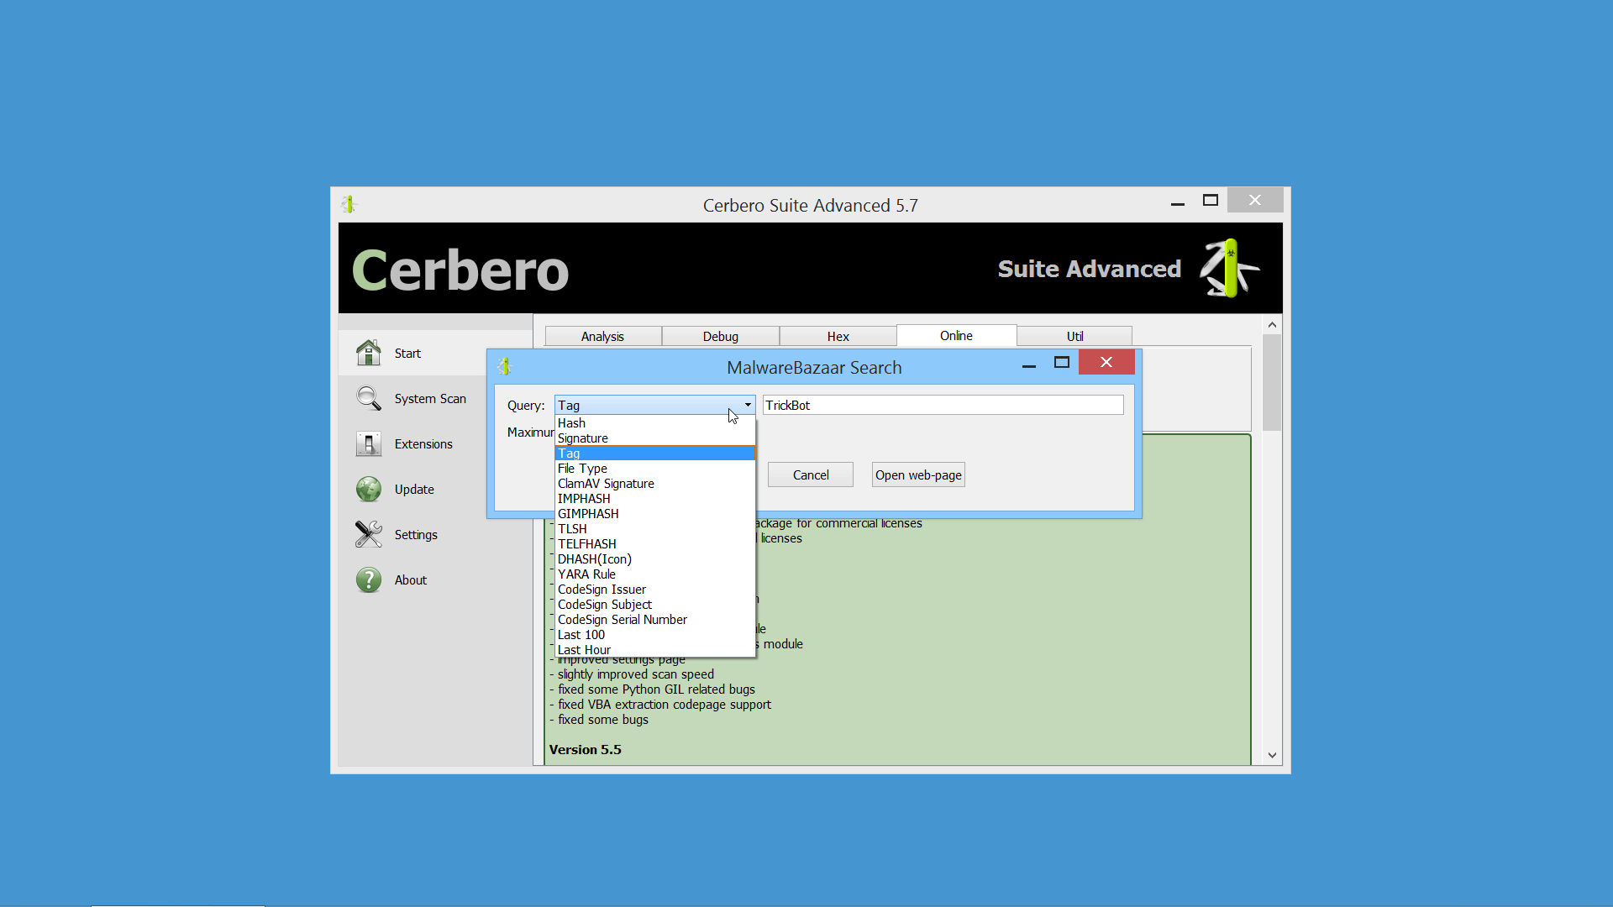Click the main window scrollbar up arrow
This screenshot has height=907, width=1613.
pyautogui.click(x=1272, y=325)
